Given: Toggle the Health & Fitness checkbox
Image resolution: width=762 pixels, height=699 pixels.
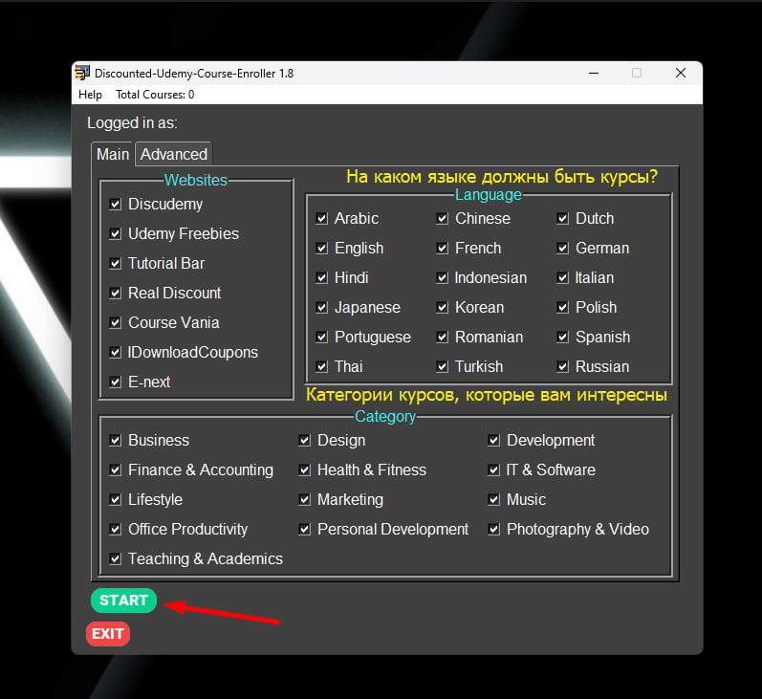Looking at the screenshot, I should click(x=305, y=470).
